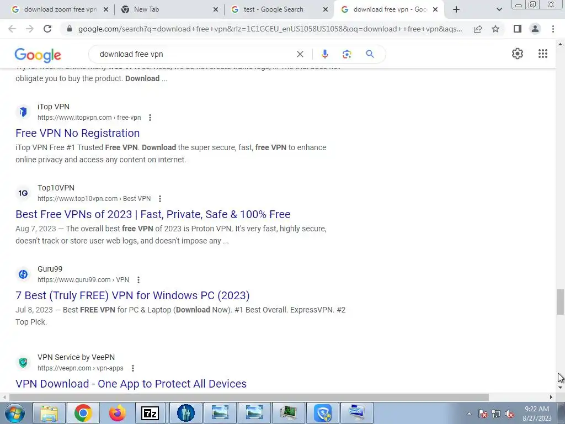Open more options for Guru99 result
The width and height of the screenshot is (565, 424).
pos(138,280)
